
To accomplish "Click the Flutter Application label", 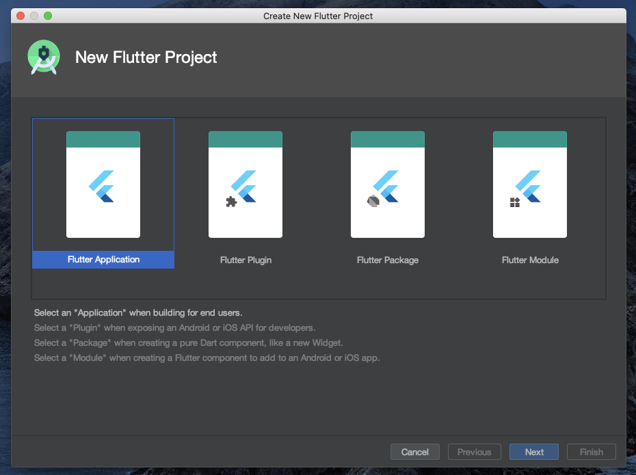I will coord(103,260).
